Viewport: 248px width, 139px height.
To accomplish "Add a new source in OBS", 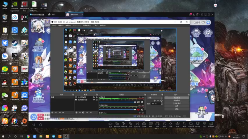I will [76, 112].
